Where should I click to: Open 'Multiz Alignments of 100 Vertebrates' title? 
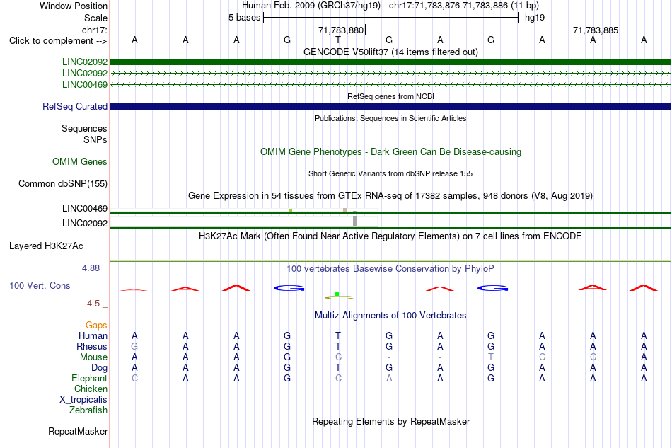coord(390,316)
